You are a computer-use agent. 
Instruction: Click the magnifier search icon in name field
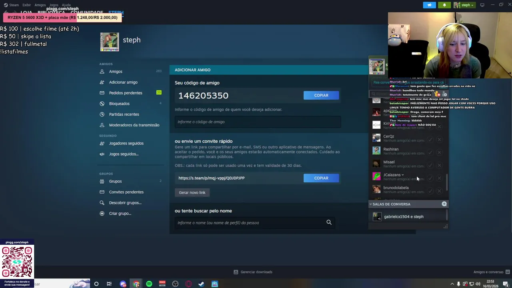point(329,222)
